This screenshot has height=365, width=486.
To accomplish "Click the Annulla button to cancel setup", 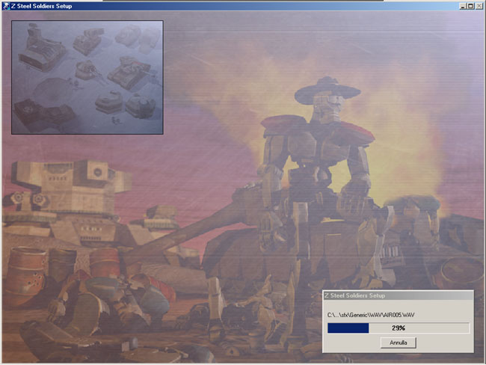I will (399, 343).
